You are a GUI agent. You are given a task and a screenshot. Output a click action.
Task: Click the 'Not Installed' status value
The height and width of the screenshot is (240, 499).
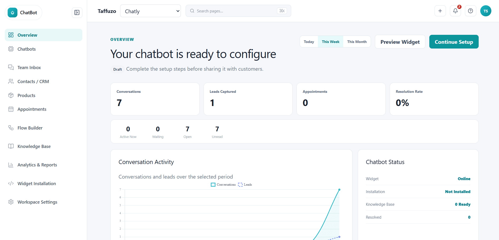tap(458, 192)
